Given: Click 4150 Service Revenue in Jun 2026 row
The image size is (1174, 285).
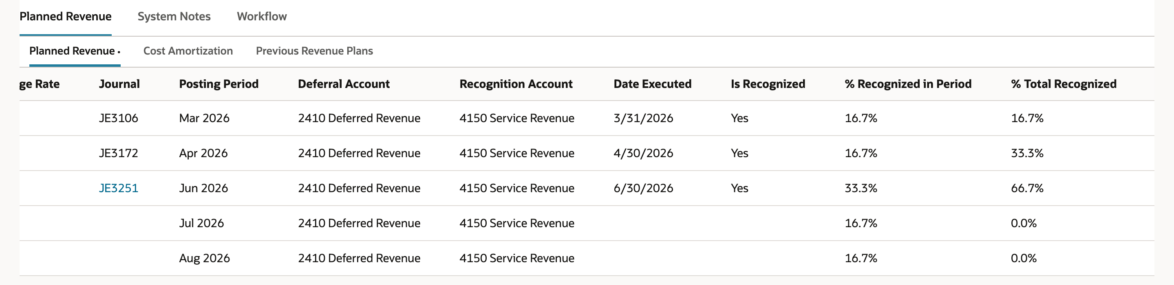Looking at the screenshot, I should click(x=517, y=188).
